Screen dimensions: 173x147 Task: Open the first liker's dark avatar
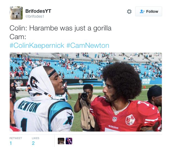click(x=61, y=141)
